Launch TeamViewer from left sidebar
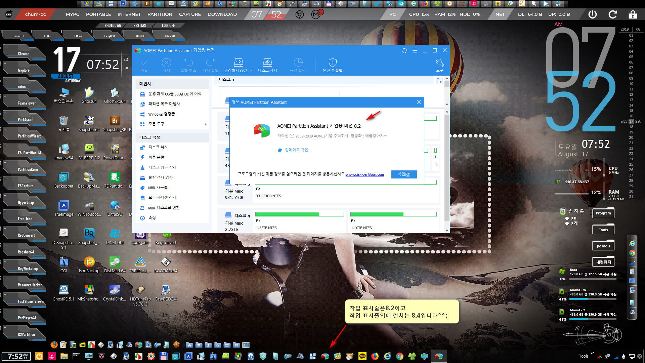Viewport: 645px width, 363px height. [x=25, y=103]
